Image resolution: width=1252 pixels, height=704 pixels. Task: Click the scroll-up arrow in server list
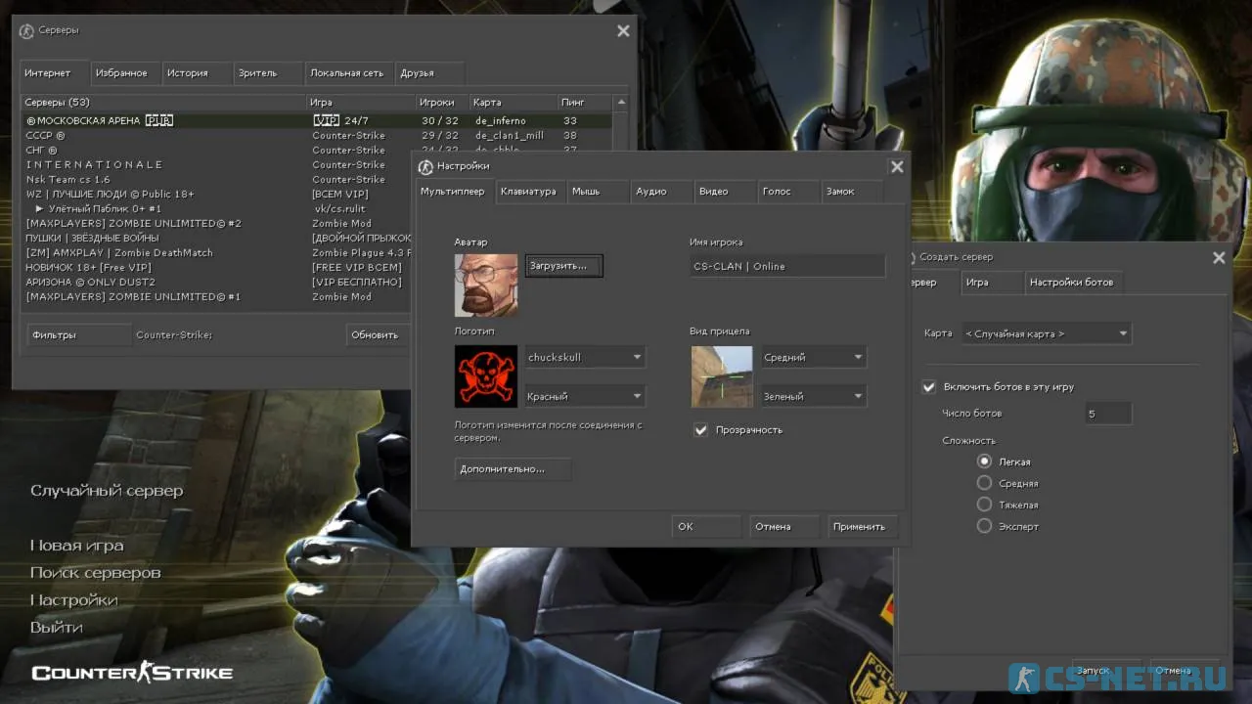pyautogui.click(x=620, y=102)
